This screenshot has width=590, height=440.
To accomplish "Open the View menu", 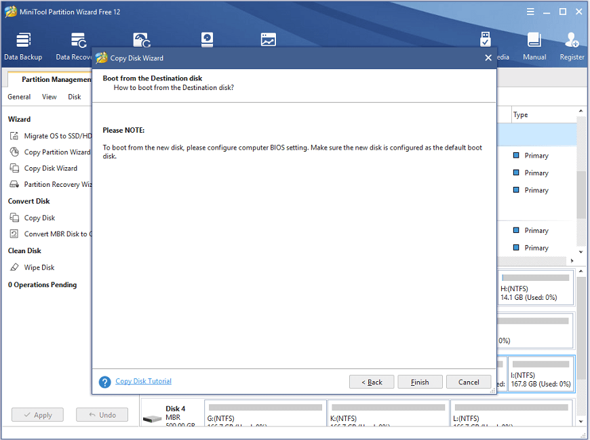I will tap(50, 97).
